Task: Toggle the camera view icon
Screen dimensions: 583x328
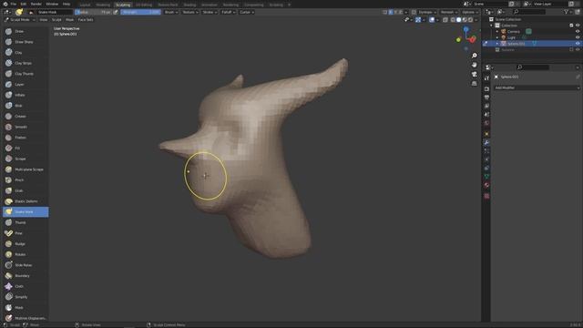Action: point(474,74)
